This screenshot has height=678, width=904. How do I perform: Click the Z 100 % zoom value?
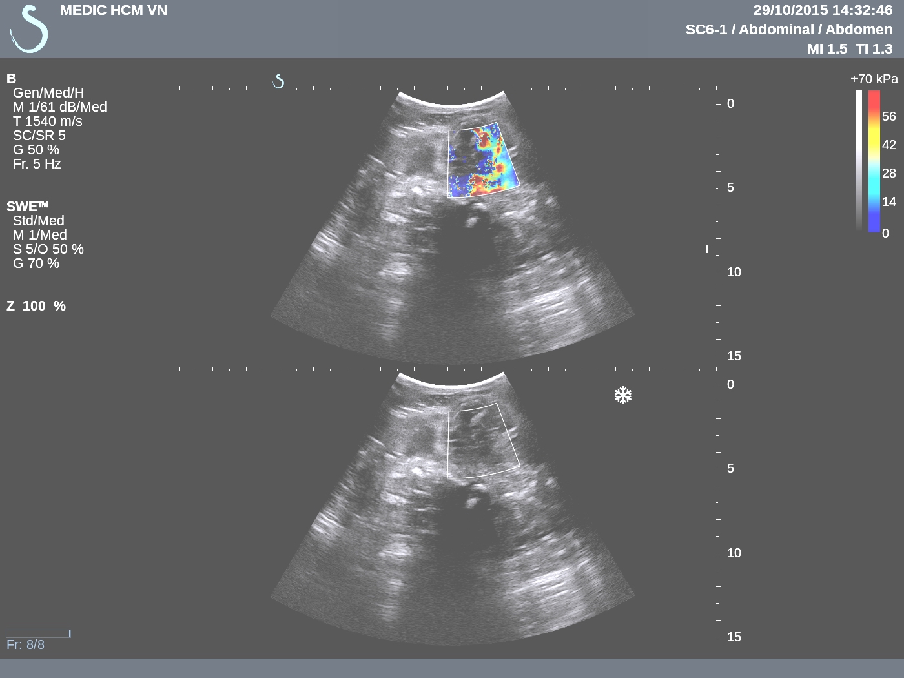point(36,305)
